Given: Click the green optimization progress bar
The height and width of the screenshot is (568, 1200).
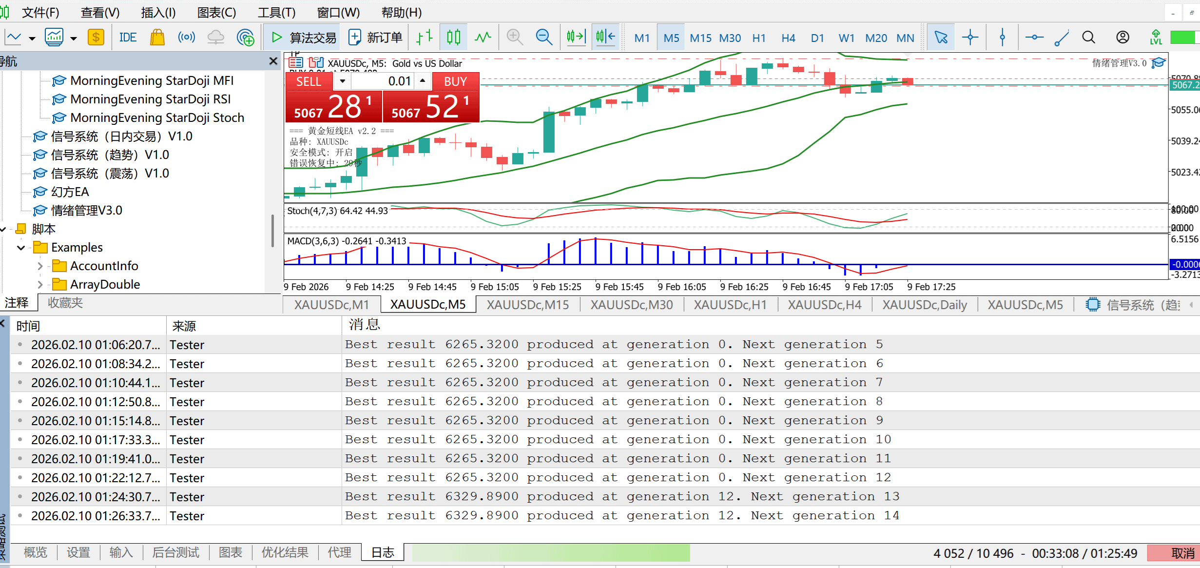Looking at the screenshot, I should click(x=551, y=553).
